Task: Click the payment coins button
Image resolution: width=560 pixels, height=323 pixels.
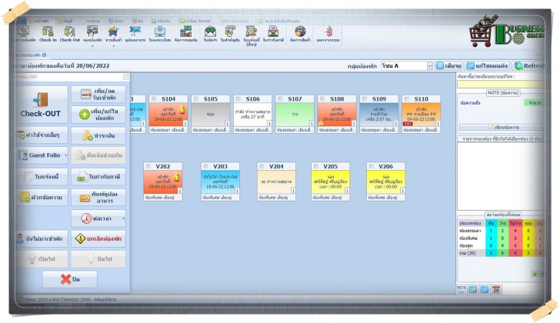Action: [x=98, y=135]
